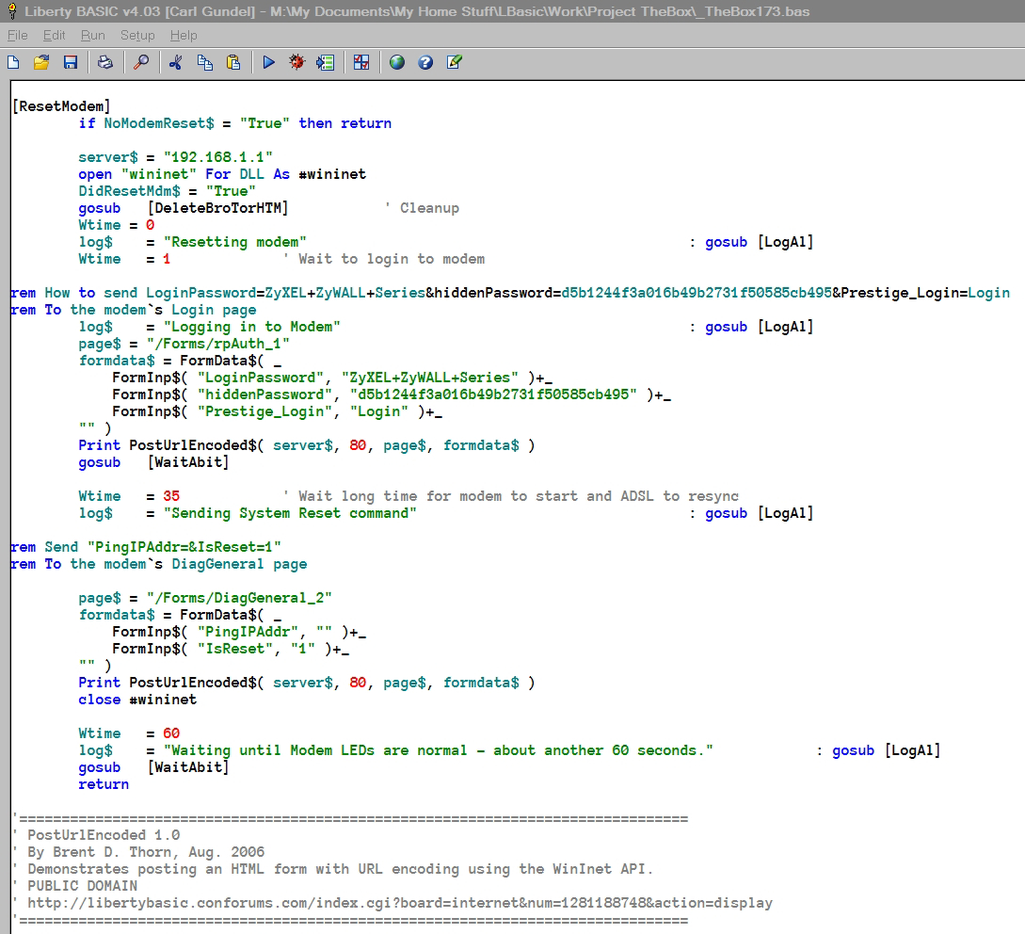Open the Setup menu
This screenshot has height=934, width=1025.
[137, 35]
